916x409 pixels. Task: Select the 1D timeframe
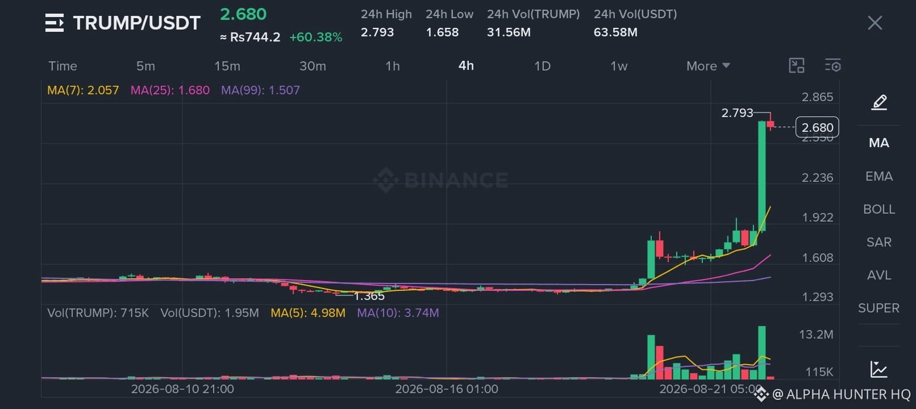543,66
